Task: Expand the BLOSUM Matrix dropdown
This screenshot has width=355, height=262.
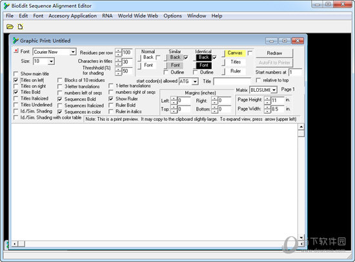Action: [274, 90]
